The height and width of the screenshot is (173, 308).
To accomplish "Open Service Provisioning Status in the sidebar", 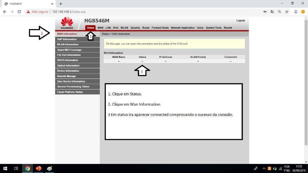I will coord(77,86).
